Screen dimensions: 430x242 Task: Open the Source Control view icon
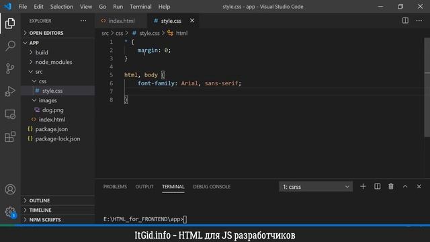pyautogui.click(x=10, y=69)
